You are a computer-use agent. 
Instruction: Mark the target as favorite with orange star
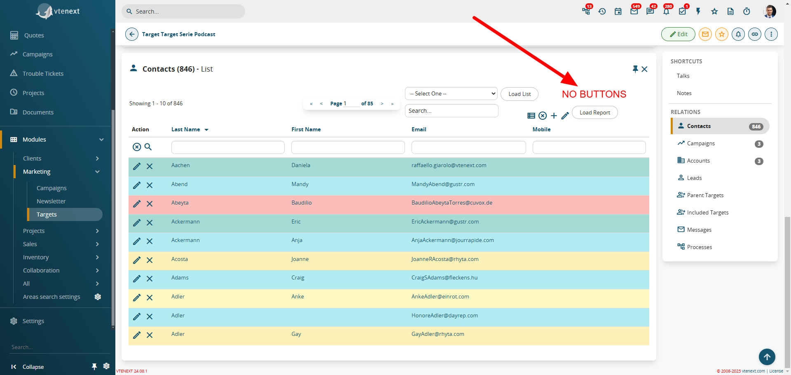point(722,34)
